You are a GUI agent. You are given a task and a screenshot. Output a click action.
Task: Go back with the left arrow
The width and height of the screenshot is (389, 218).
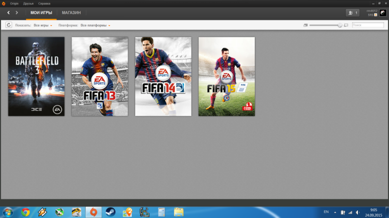[8, 13]
